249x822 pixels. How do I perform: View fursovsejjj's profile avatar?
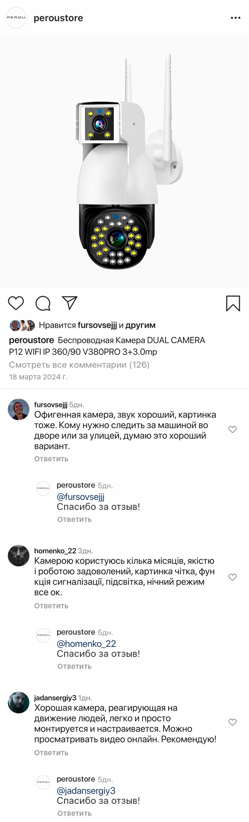click(19, 409)
